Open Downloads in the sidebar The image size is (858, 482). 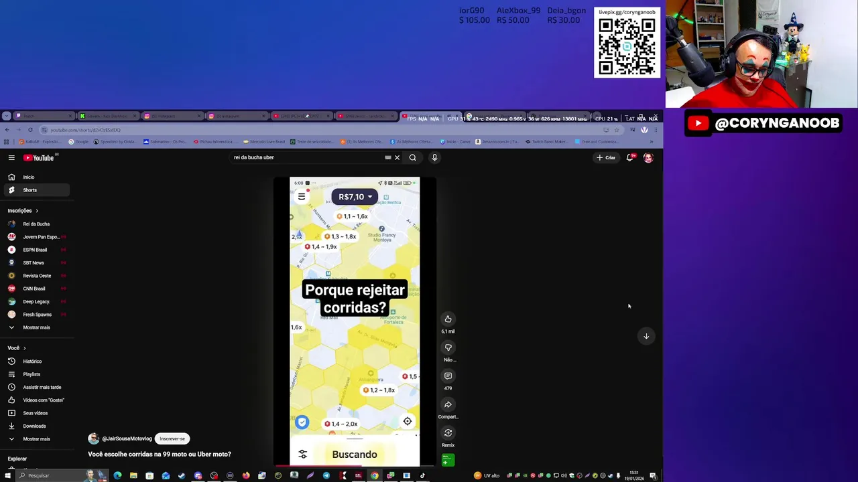(37, 426)
